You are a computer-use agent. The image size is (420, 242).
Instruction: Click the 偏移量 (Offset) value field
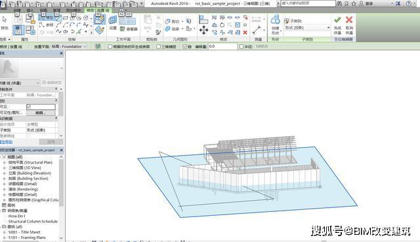pos(222,46)
